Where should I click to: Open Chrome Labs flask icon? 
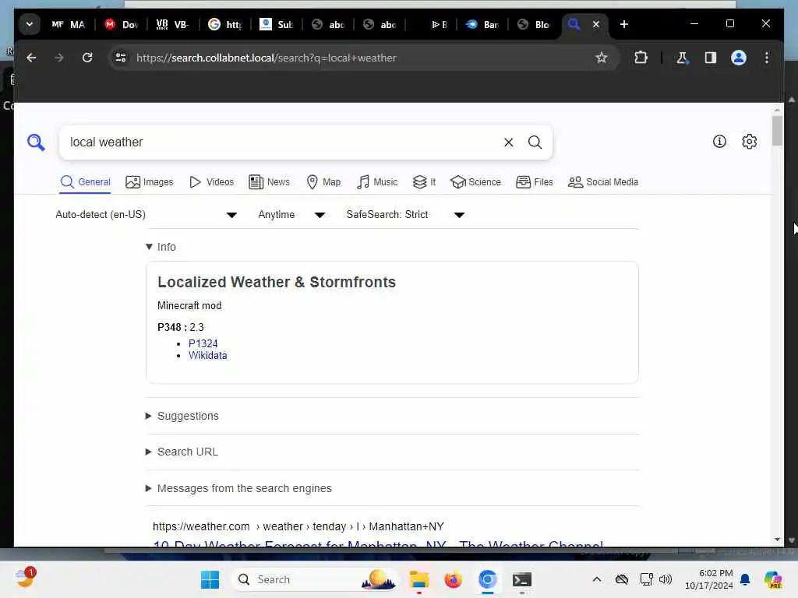683,58
